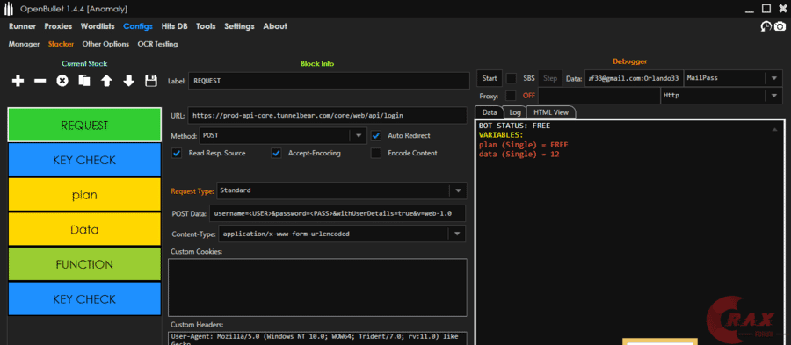The width and height of the screenshot is (791, 345).
Task: Select the yellow Data block
Action: (x=84, y=230)
